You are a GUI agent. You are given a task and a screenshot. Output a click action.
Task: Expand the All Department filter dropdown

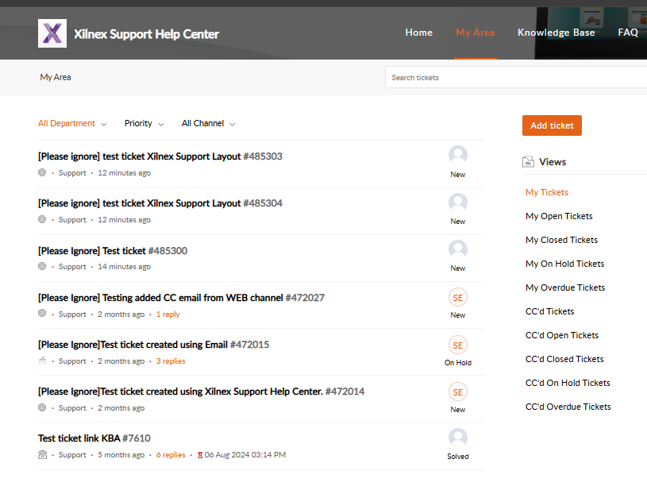tap(71, 124)
